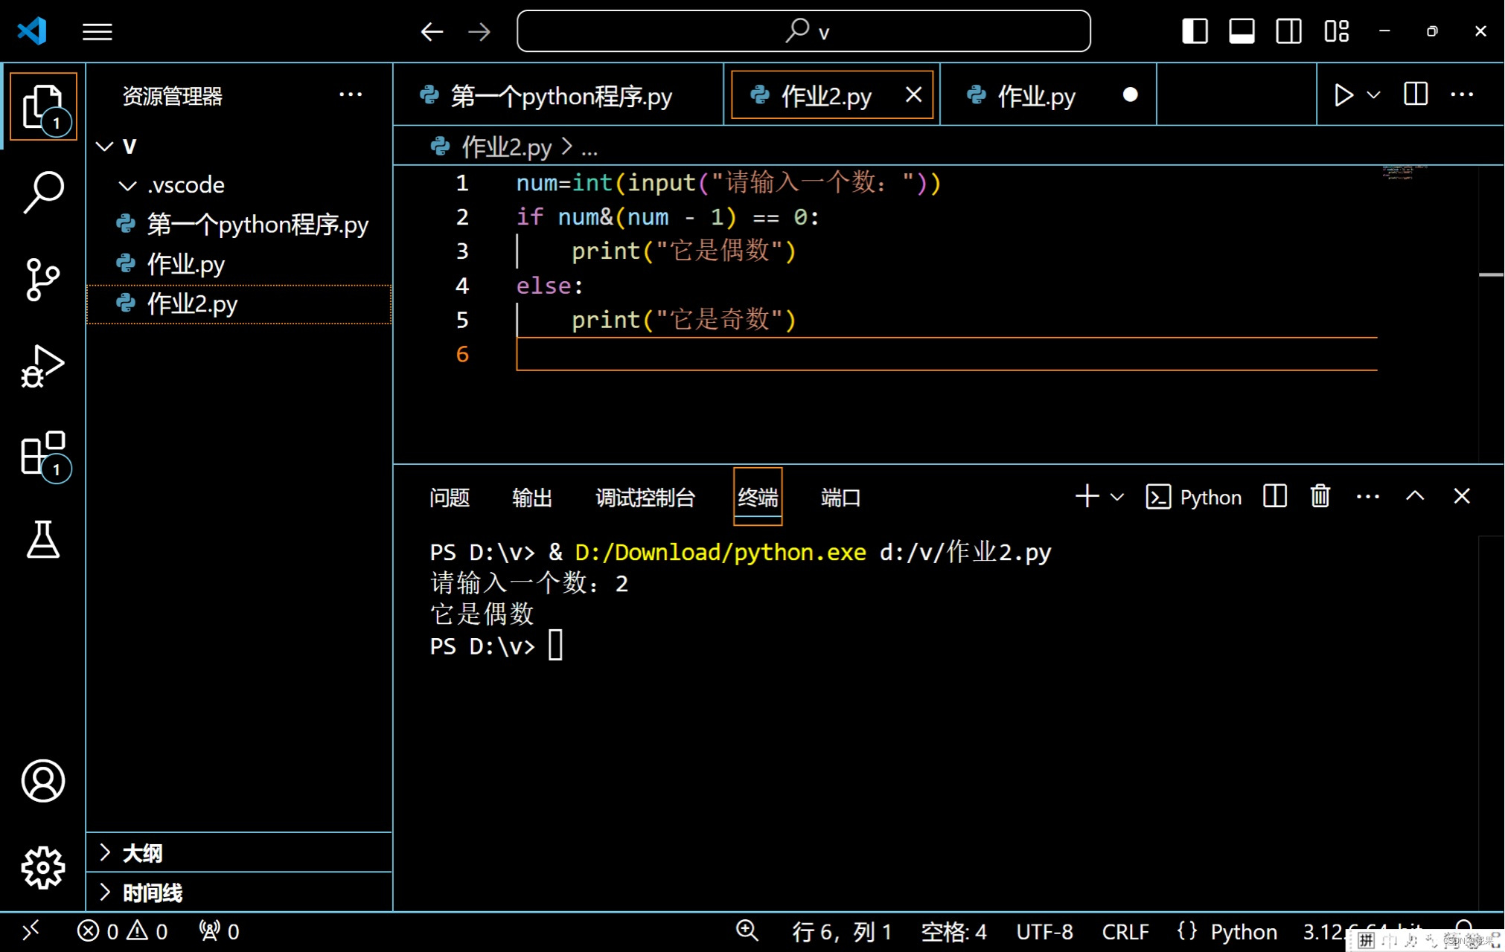Open the Source Control view

[x=43, y=280]
